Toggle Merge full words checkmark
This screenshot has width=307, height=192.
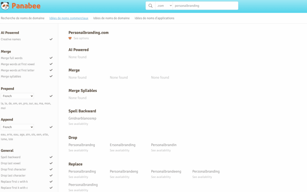(51, 58)
